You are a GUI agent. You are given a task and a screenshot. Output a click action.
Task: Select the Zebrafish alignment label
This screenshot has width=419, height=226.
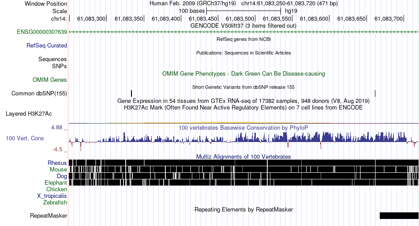click(x=55, y=203)
